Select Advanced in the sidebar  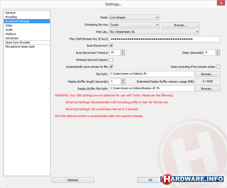(27, 38)
